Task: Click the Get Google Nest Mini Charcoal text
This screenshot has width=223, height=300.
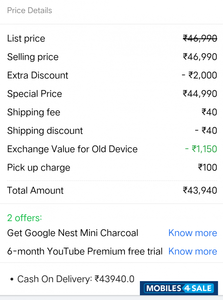Action: [73, 233]
